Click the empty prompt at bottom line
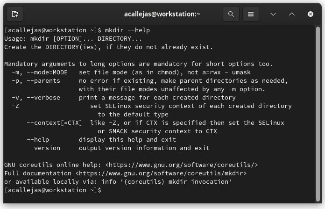 click(53, 190)
